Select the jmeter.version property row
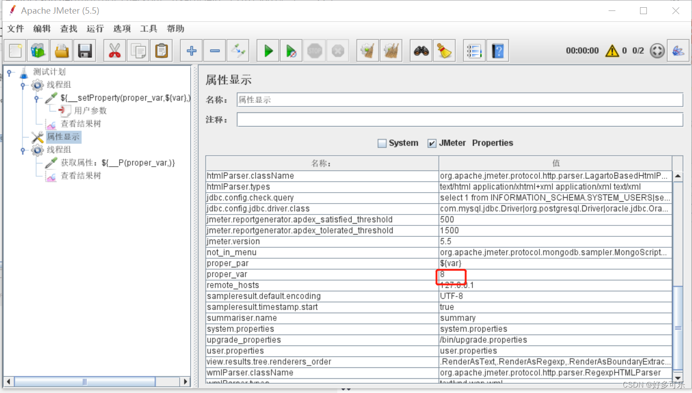The height and width of the screenshot is (393, 692). point(439,242)
